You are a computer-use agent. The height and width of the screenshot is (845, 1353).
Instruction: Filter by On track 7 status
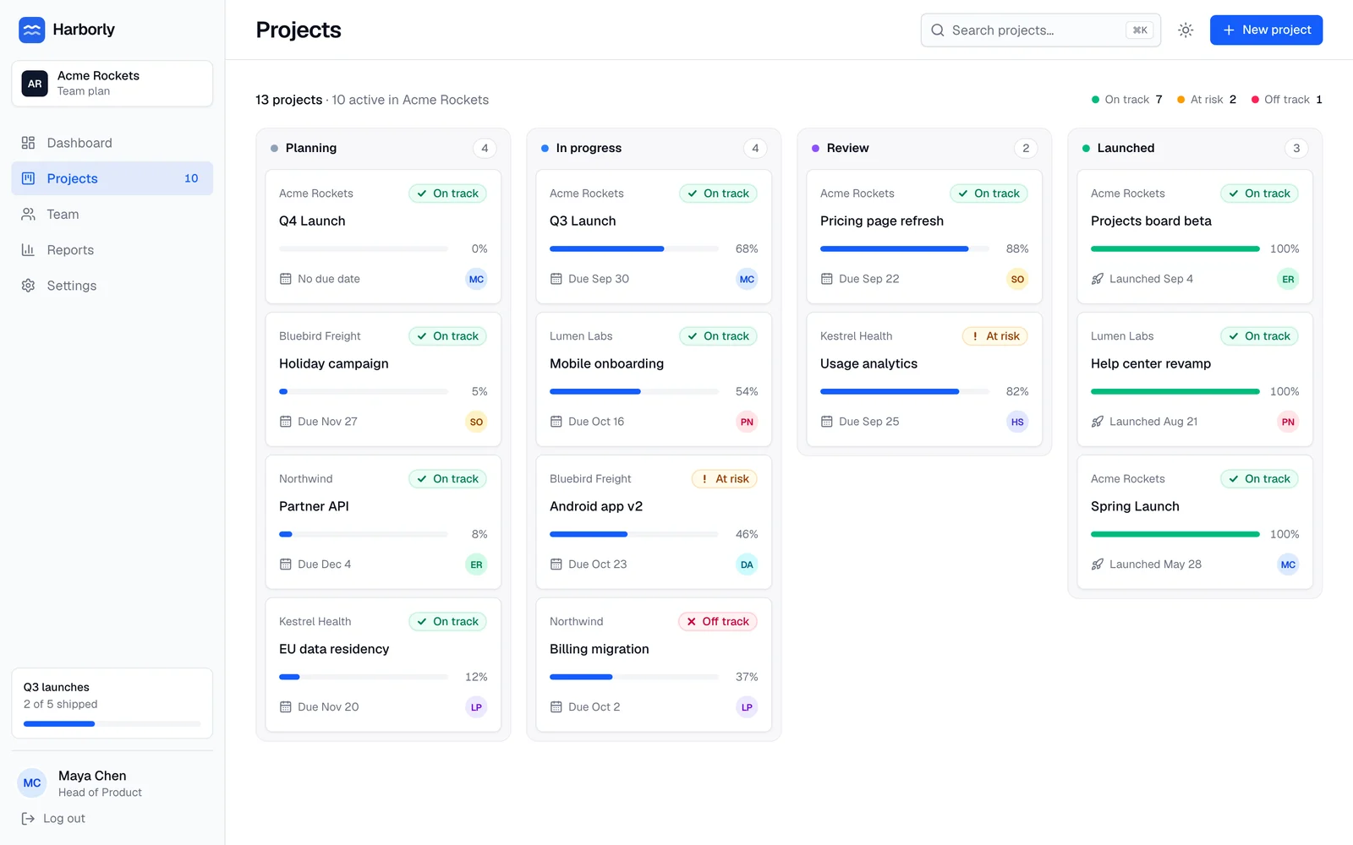[1127, 100]
